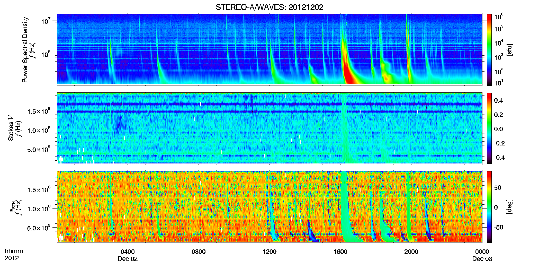Click the 1.0×10^6 tick of the φRTN axis
The image size is (539, 278).
[x=39, y=209]
